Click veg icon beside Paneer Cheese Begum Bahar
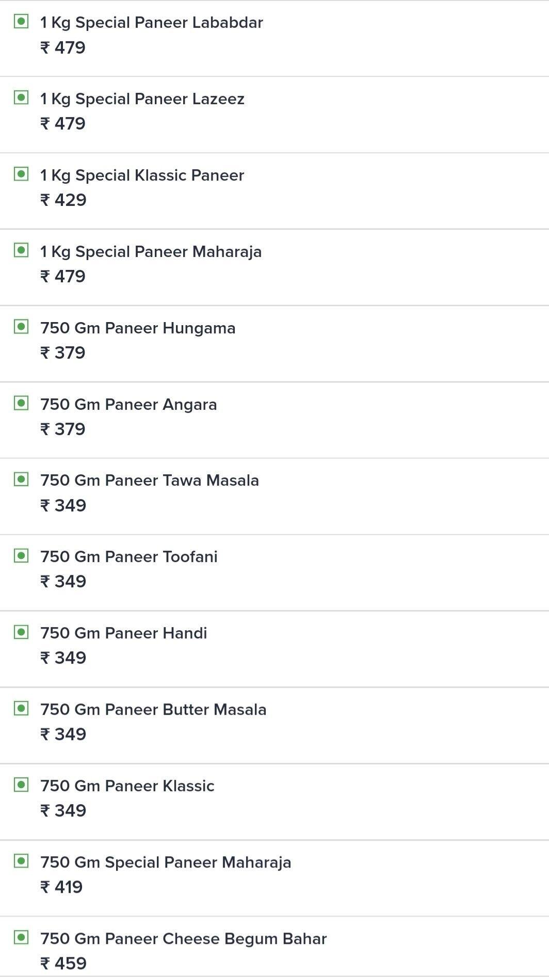This screenshot has width=549, height=977. click(x=21, y=937)
